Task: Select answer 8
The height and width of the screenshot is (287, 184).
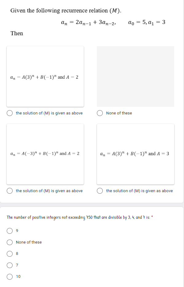Action: 10,254
